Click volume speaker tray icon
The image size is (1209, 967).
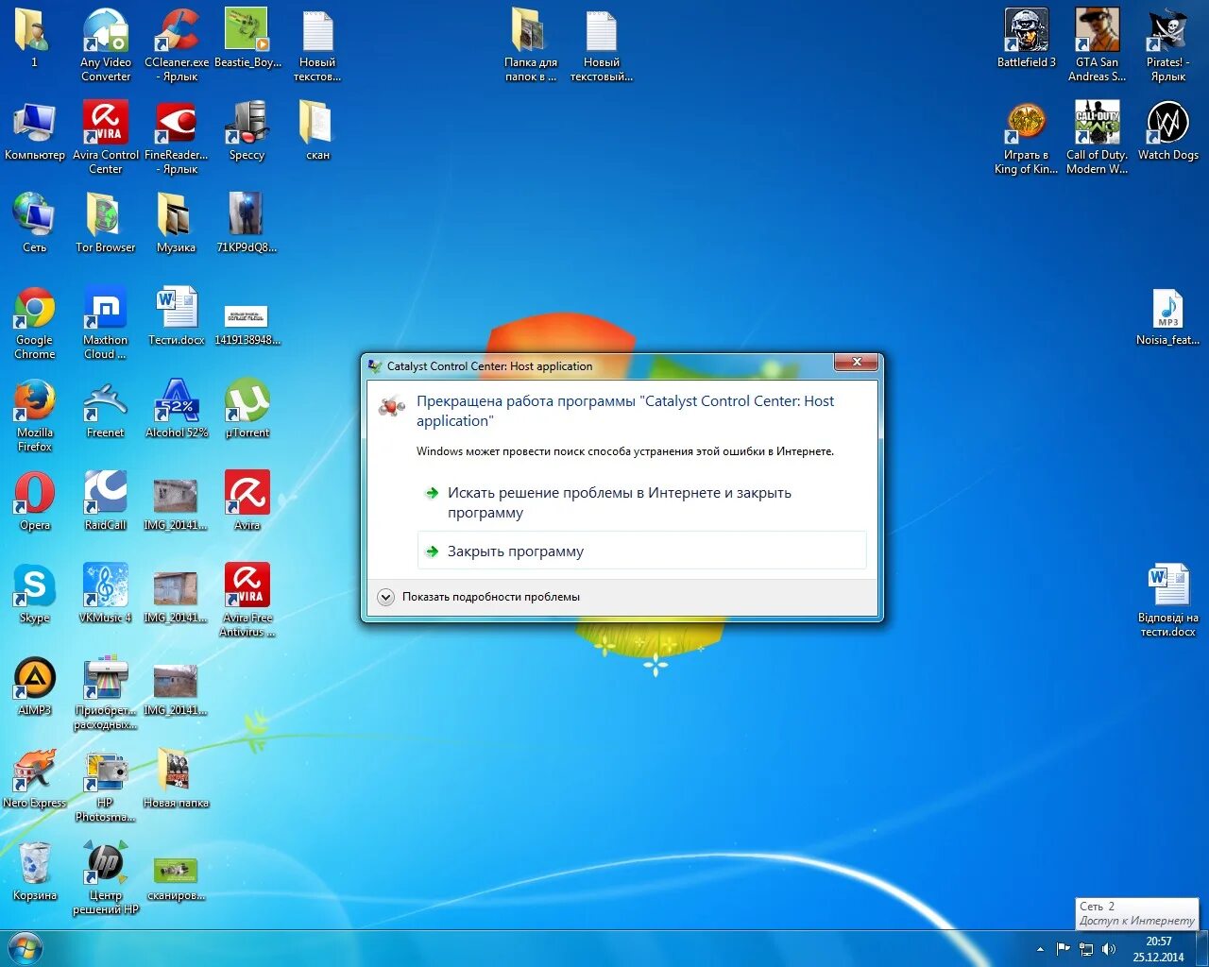tap(1109, 949)
